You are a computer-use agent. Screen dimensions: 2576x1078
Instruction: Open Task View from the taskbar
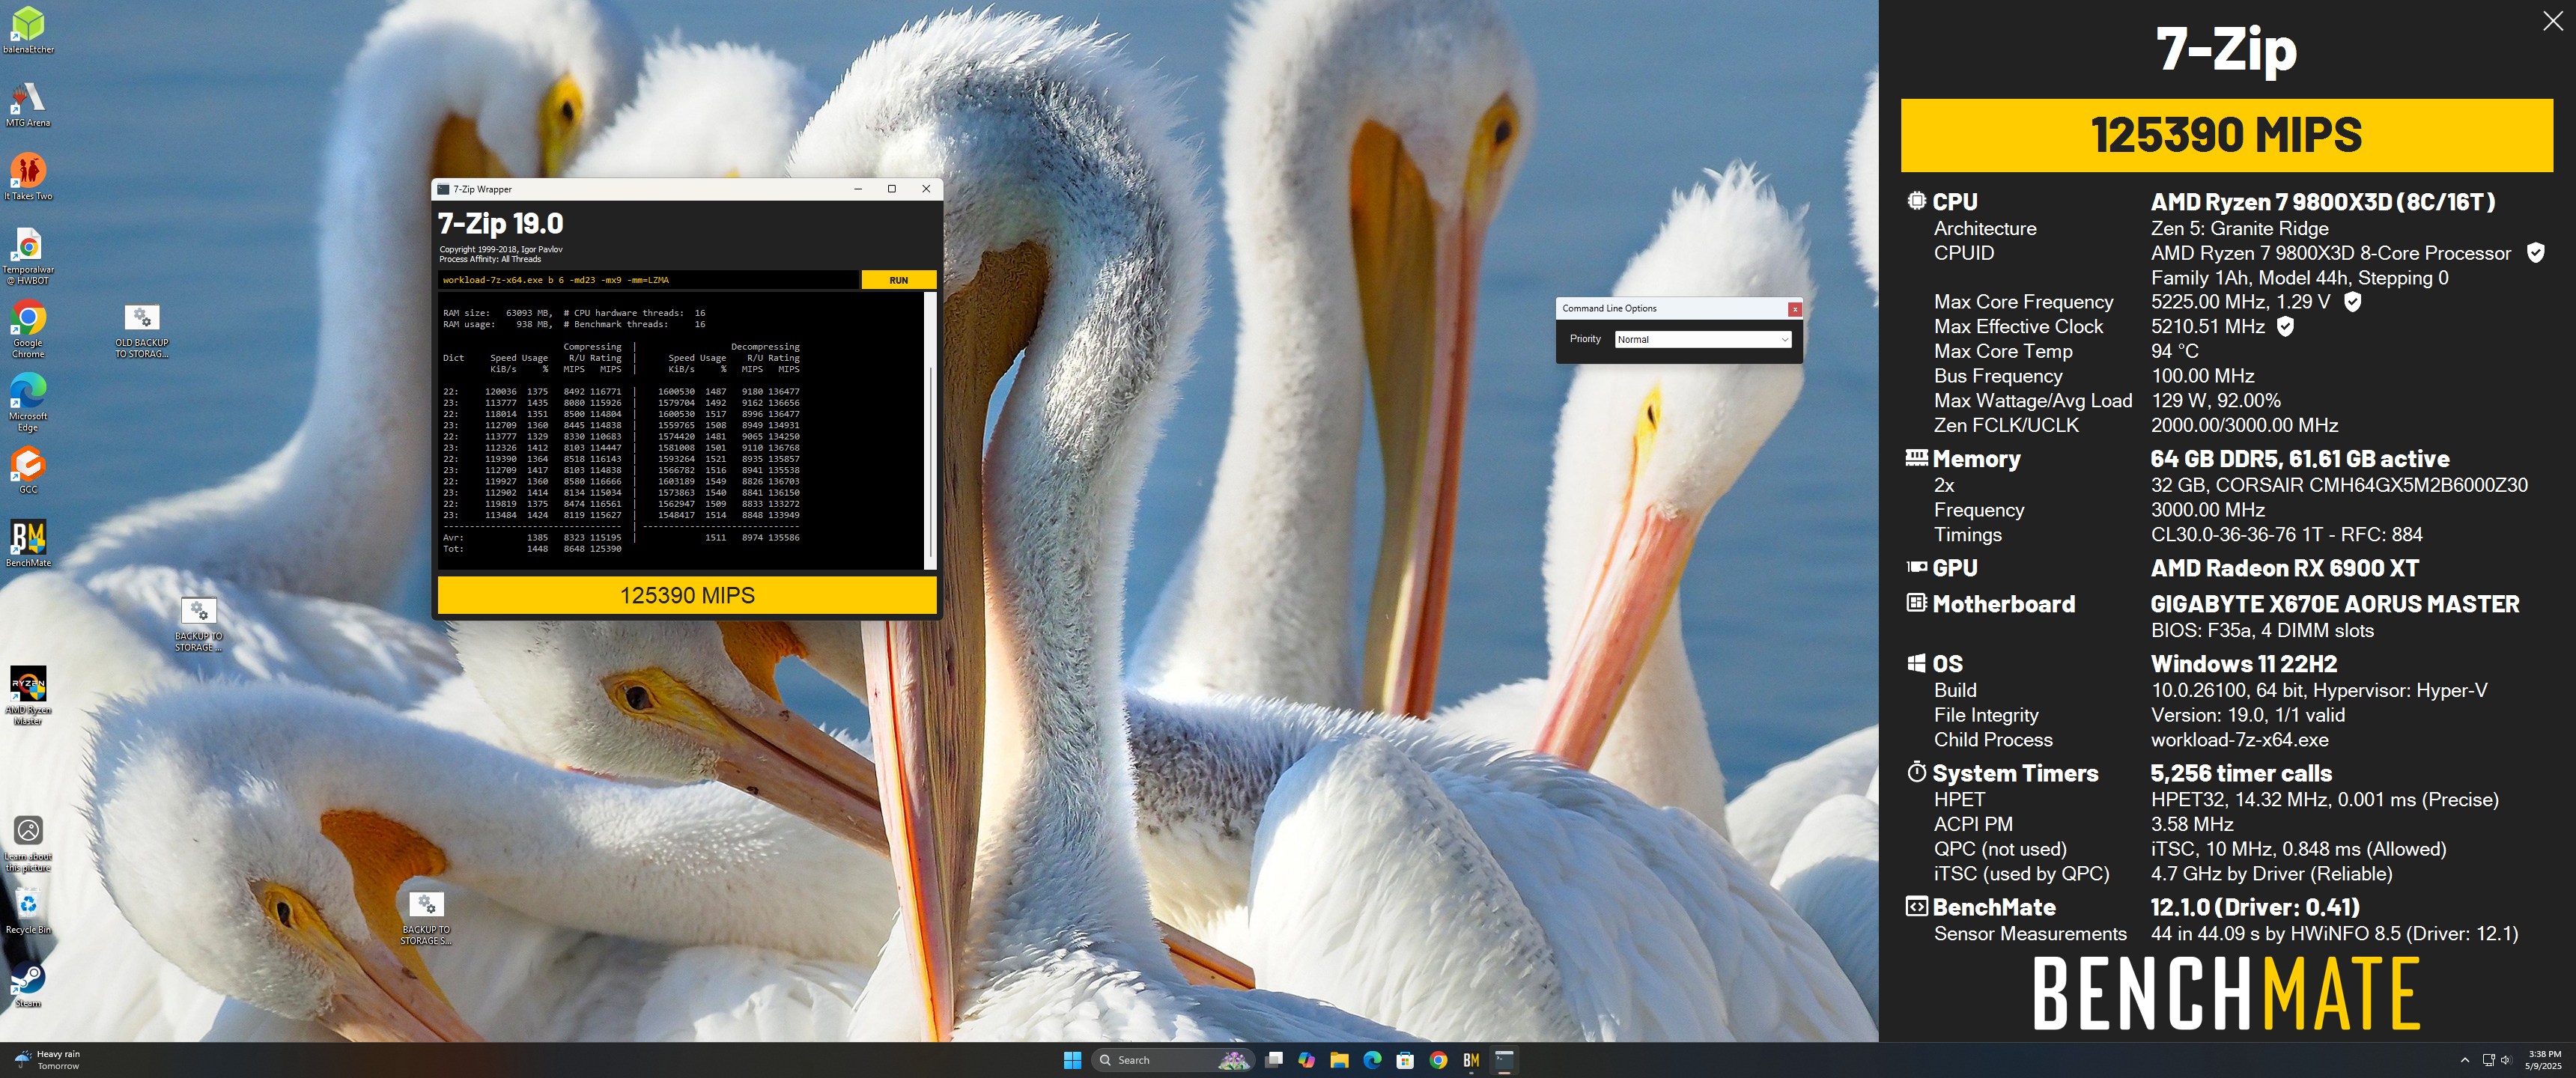coord(1274,1060)
